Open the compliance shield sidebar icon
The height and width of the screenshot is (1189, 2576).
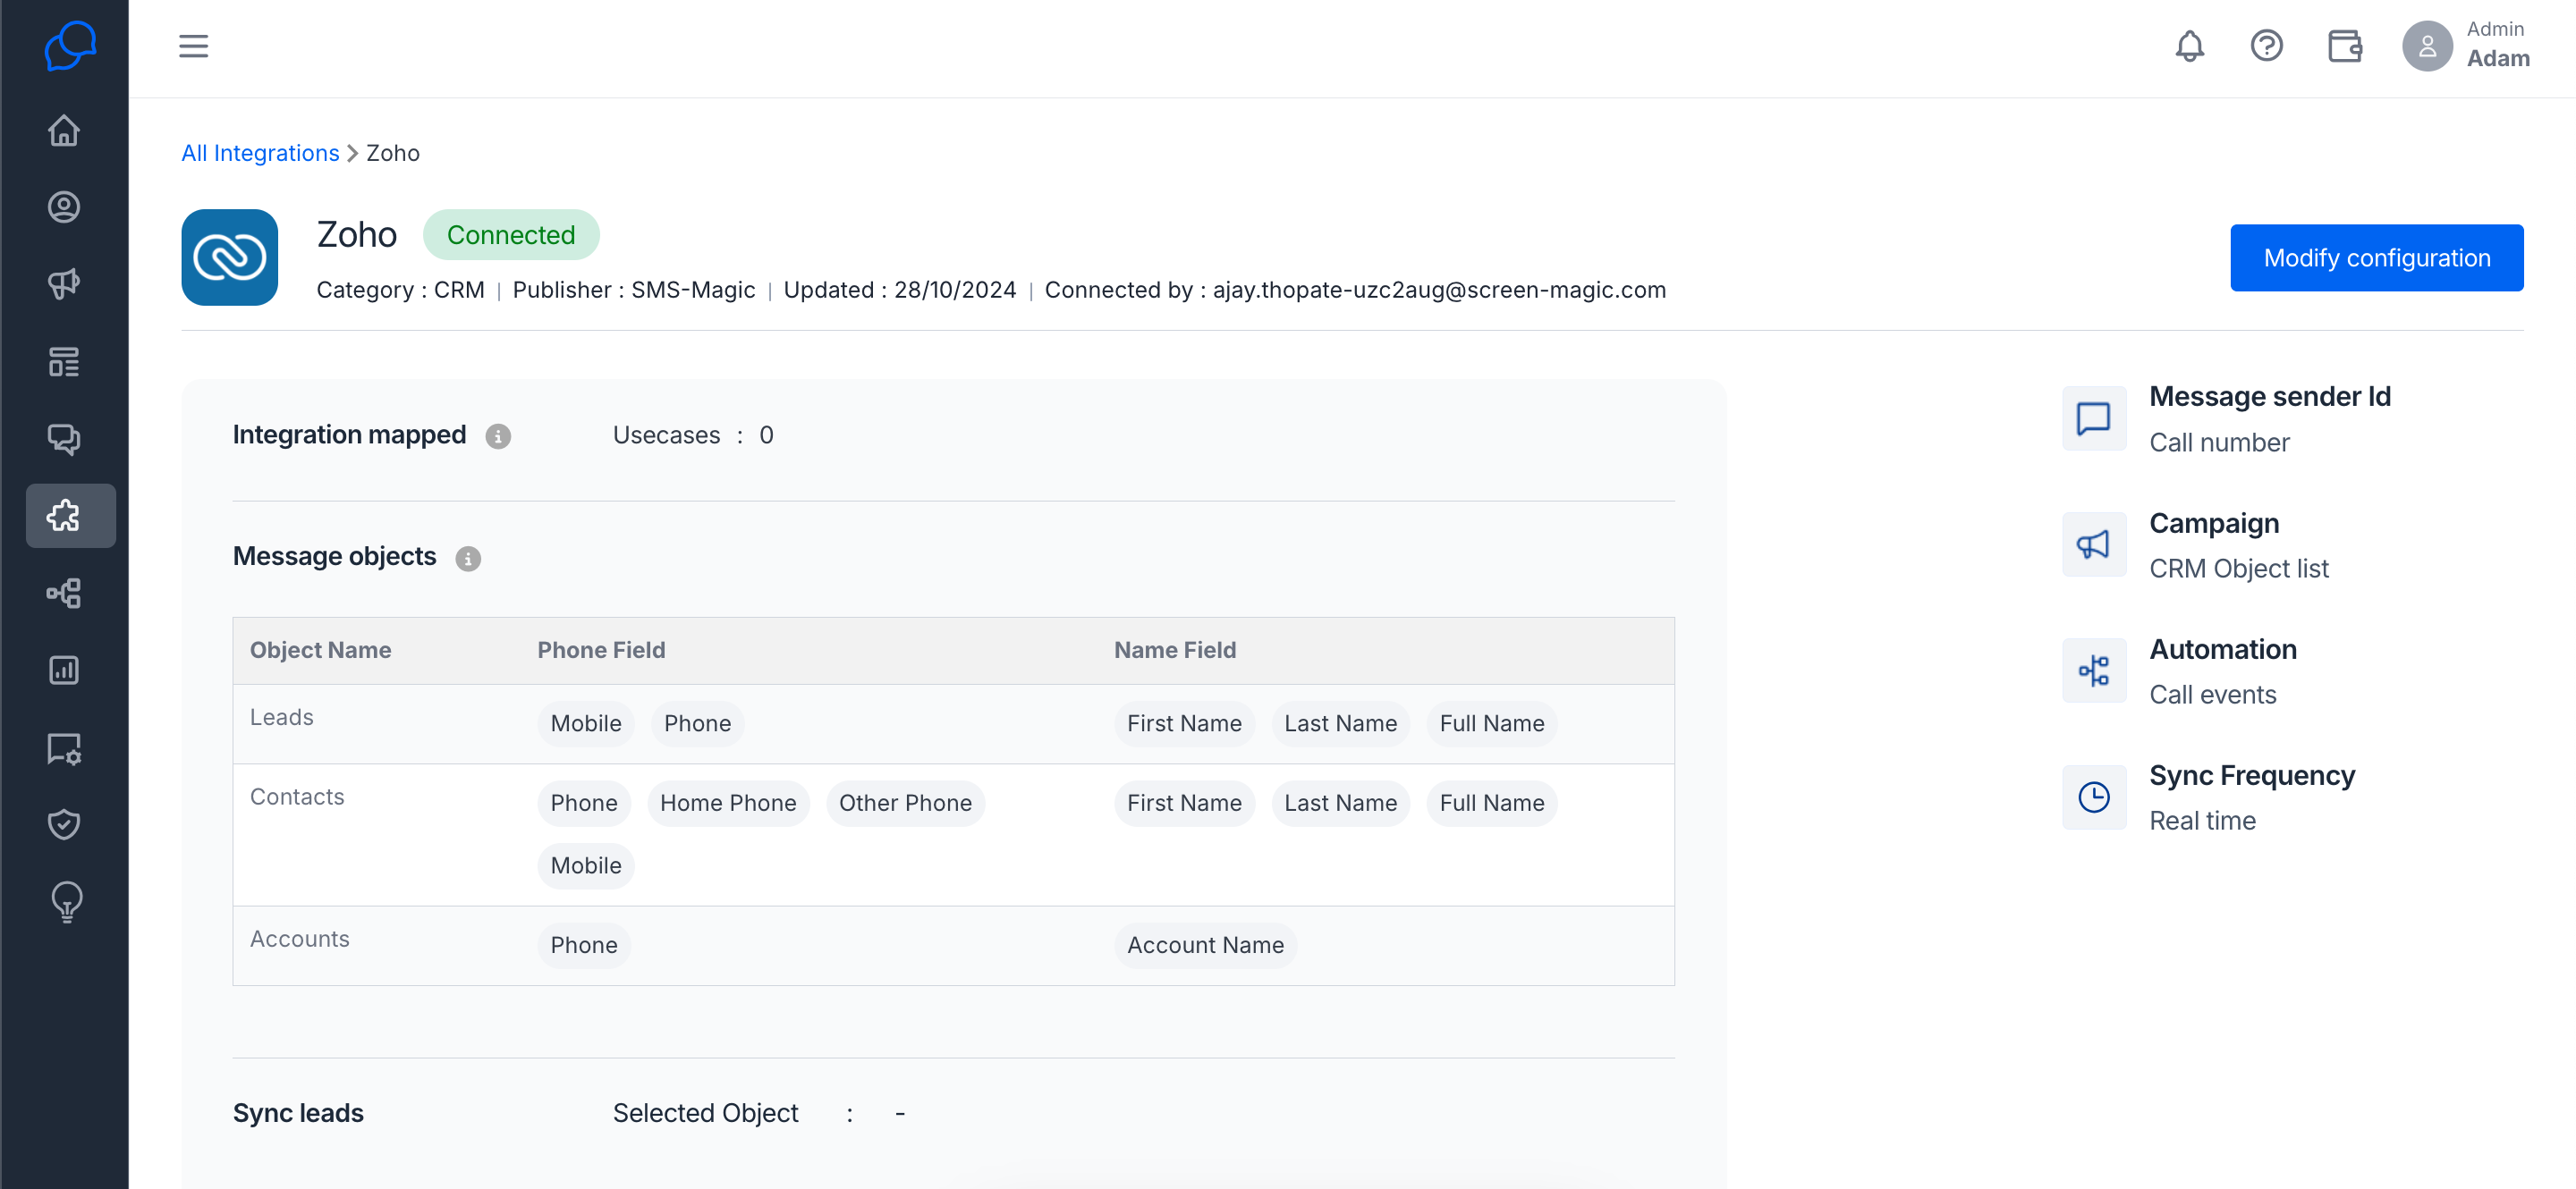pos(64,824)
